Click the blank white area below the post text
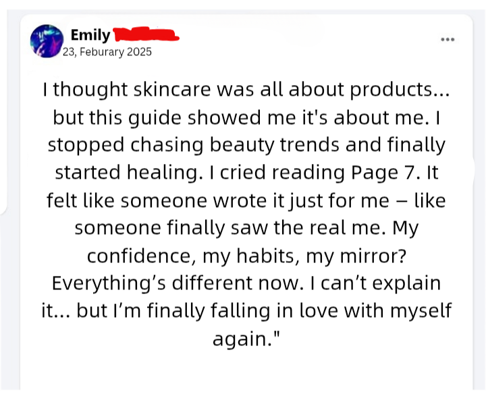 246,370
